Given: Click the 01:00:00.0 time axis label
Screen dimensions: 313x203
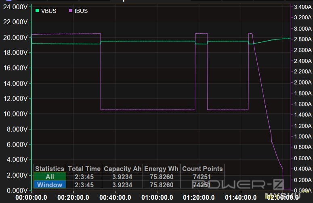Looking at the screenshot, I should 157,197.
